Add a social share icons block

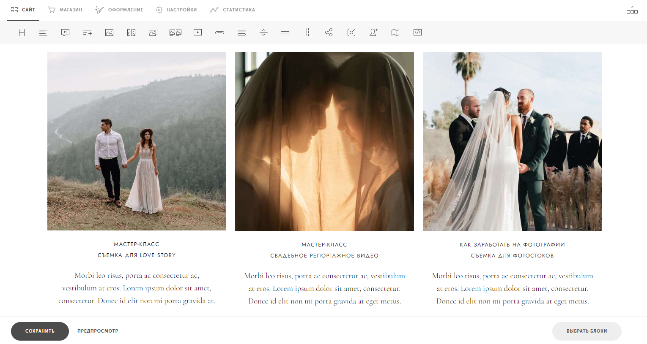coord(329,33)
